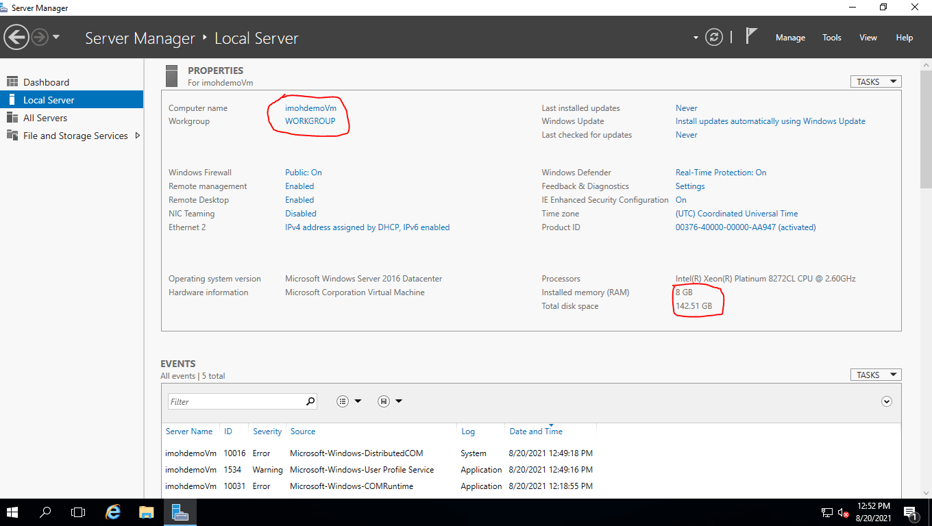Screen dimensions: 932x526
Task: Click Remote management Enabled link
Action: [x=299, y=186]
